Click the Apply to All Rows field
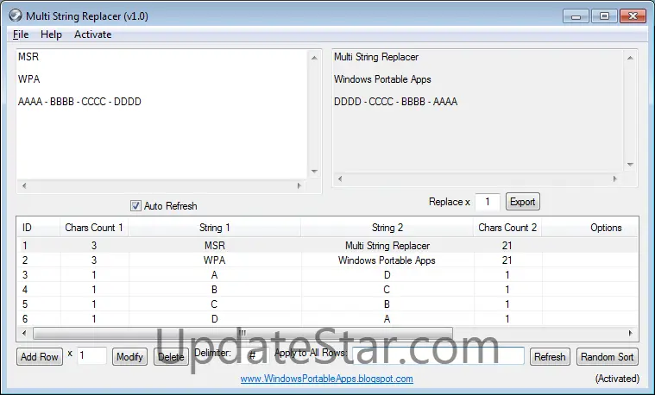655x395 pixels. pos(438,355)
